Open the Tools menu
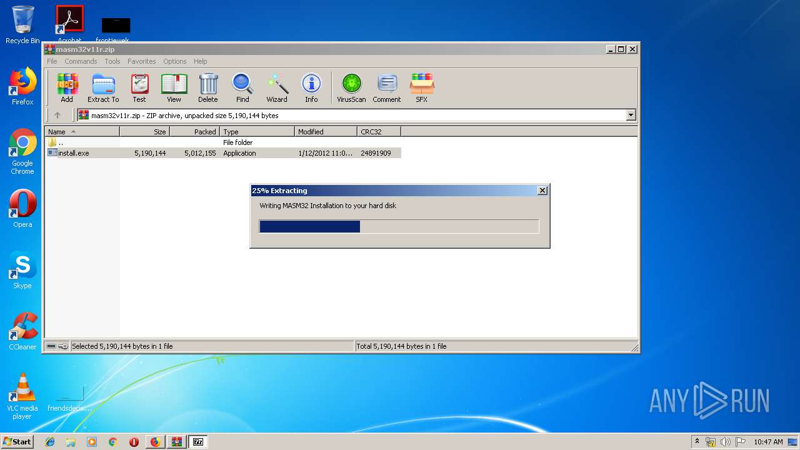800x450 pixels. [x=112, y=61]
